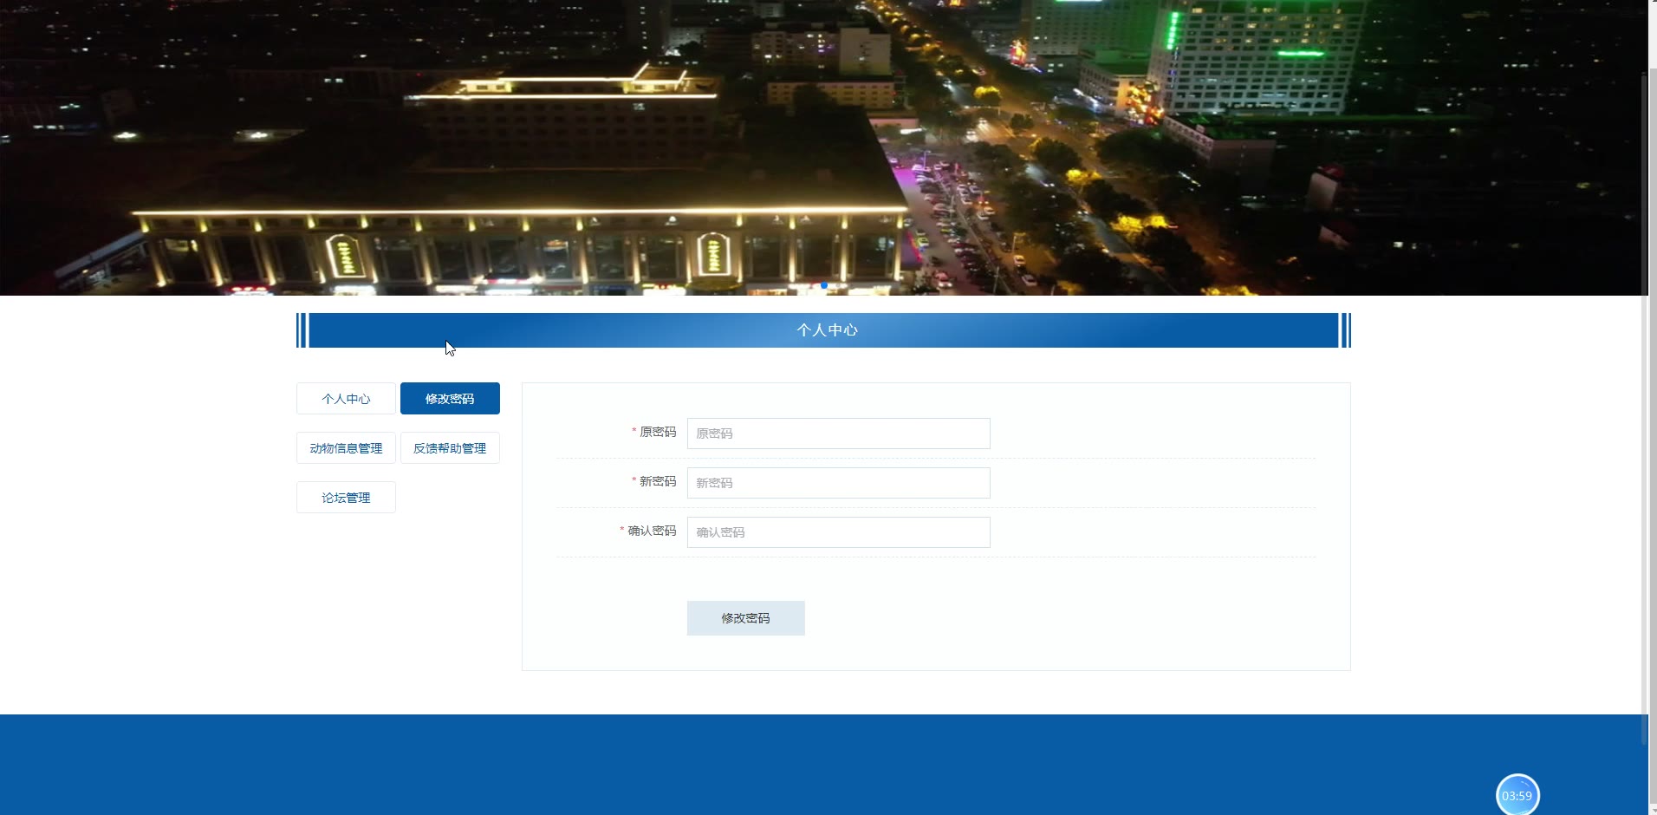Focus the 确认密码 input field

(x=838, y=532)
